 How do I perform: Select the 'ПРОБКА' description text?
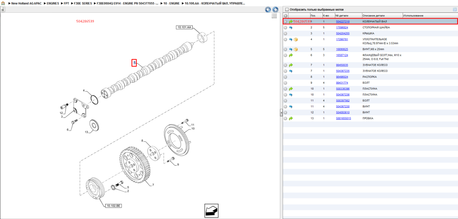(x=368, y=118)
